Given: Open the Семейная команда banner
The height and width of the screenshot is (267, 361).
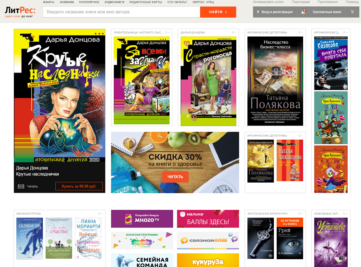Looking at the screenshot, I should pos(142,260).
